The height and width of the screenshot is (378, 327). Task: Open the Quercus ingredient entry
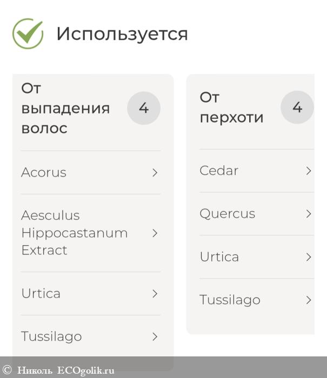[227, 214]
